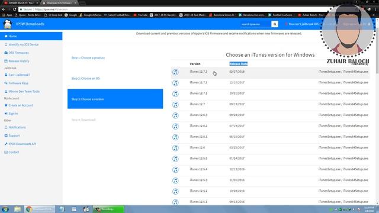Click the iTunes 12.5.2 music note icon
This screenshot has height=213, width=379.
tap(175, 192)
